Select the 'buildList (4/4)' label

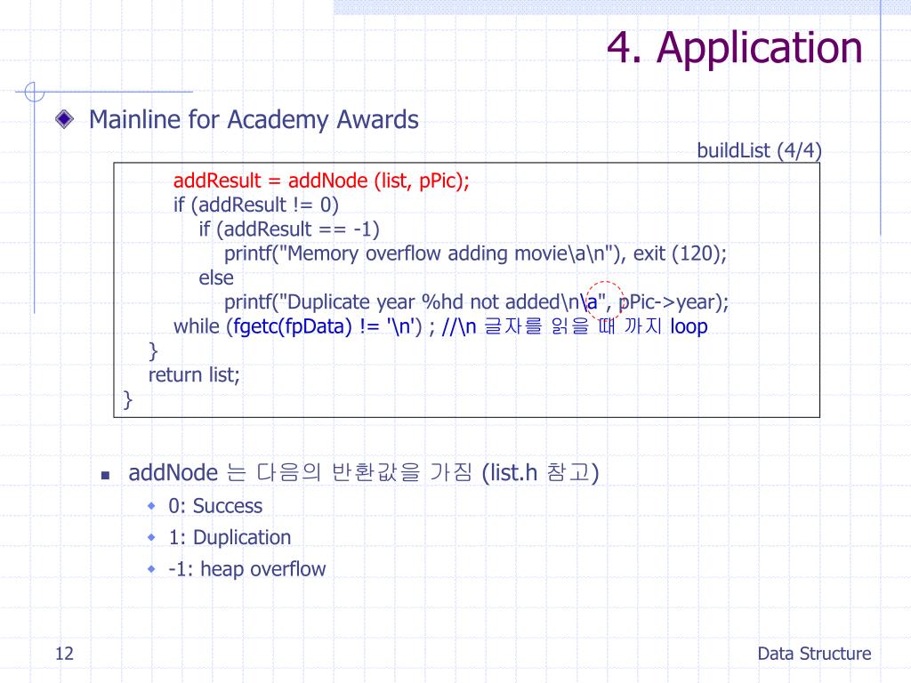759,150
